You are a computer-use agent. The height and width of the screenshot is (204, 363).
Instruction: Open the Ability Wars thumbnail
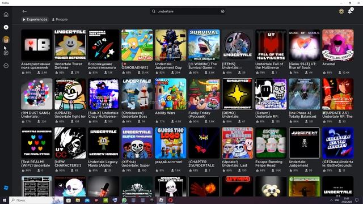(171, 94)
